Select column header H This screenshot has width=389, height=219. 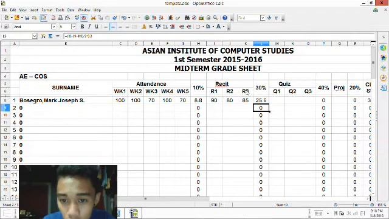pos(198,44)
